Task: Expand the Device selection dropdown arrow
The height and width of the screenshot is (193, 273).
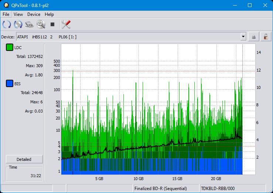Action: coord(243,37)
